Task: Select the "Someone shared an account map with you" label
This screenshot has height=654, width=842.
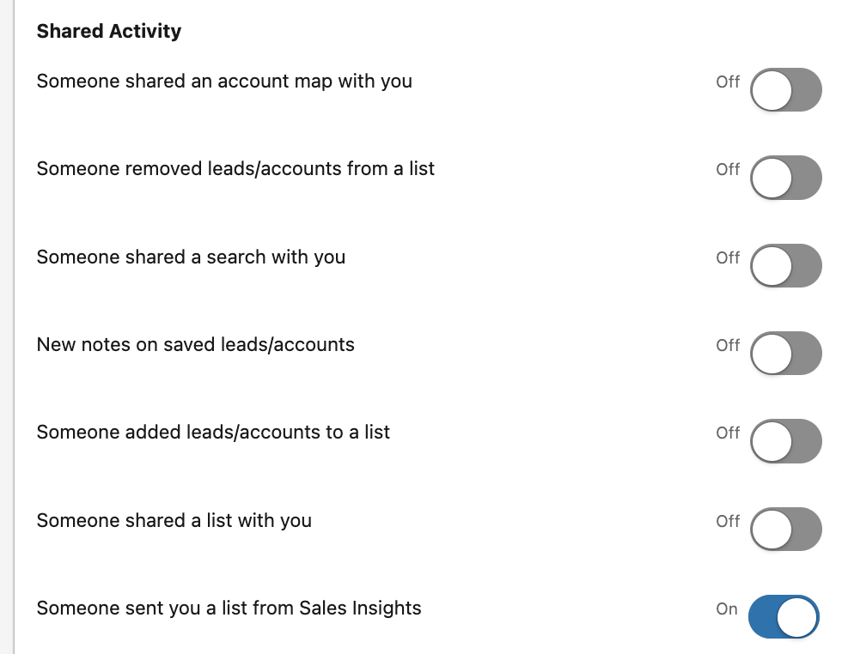Action: (224, 81)
